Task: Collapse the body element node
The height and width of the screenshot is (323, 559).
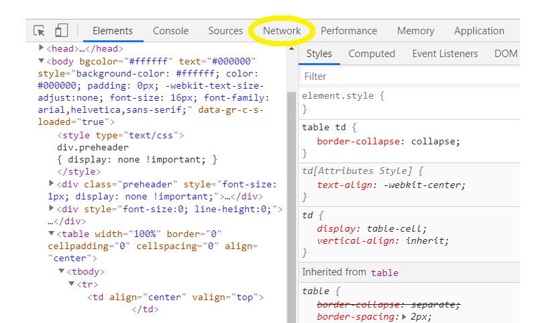Action: click(x=42, y=61)
